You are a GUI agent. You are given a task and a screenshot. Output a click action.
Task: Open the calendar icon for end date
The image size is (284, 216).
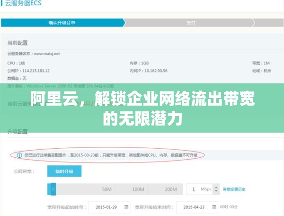pos(214,207)
